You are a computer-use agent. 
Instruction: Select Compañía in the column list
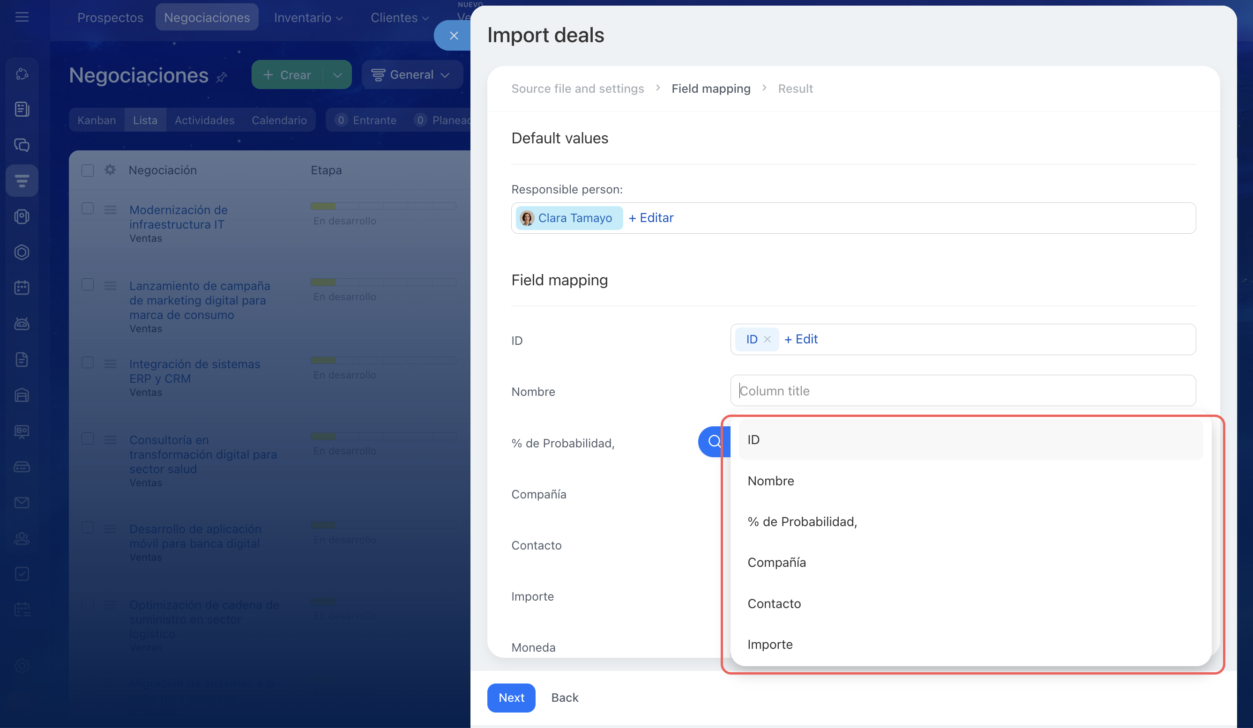pyautogui.click(x=776, y=563)
